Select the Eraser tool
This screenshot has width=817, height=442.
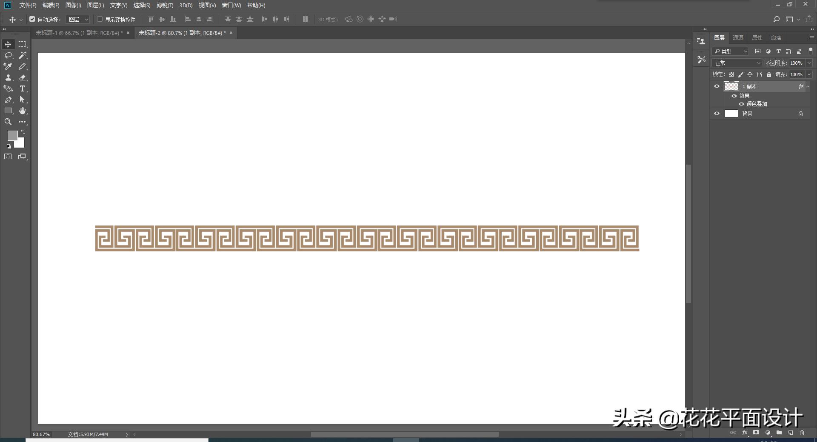click(x=23, y=77)
